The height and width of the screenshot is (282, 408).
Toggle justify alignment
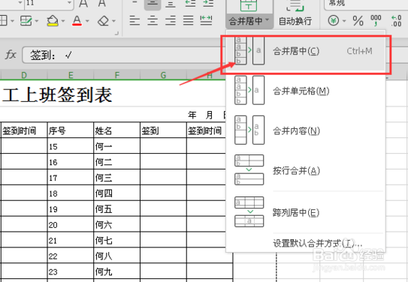(x=188, y=20)
